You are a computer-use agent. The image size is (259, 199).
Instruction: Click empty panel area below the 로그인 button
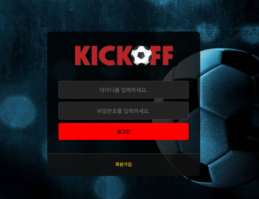(x=124, y=146)
